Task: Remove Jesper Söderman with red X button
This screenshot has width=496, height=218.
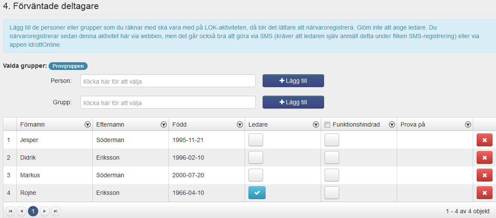Action: click(484, 140)
